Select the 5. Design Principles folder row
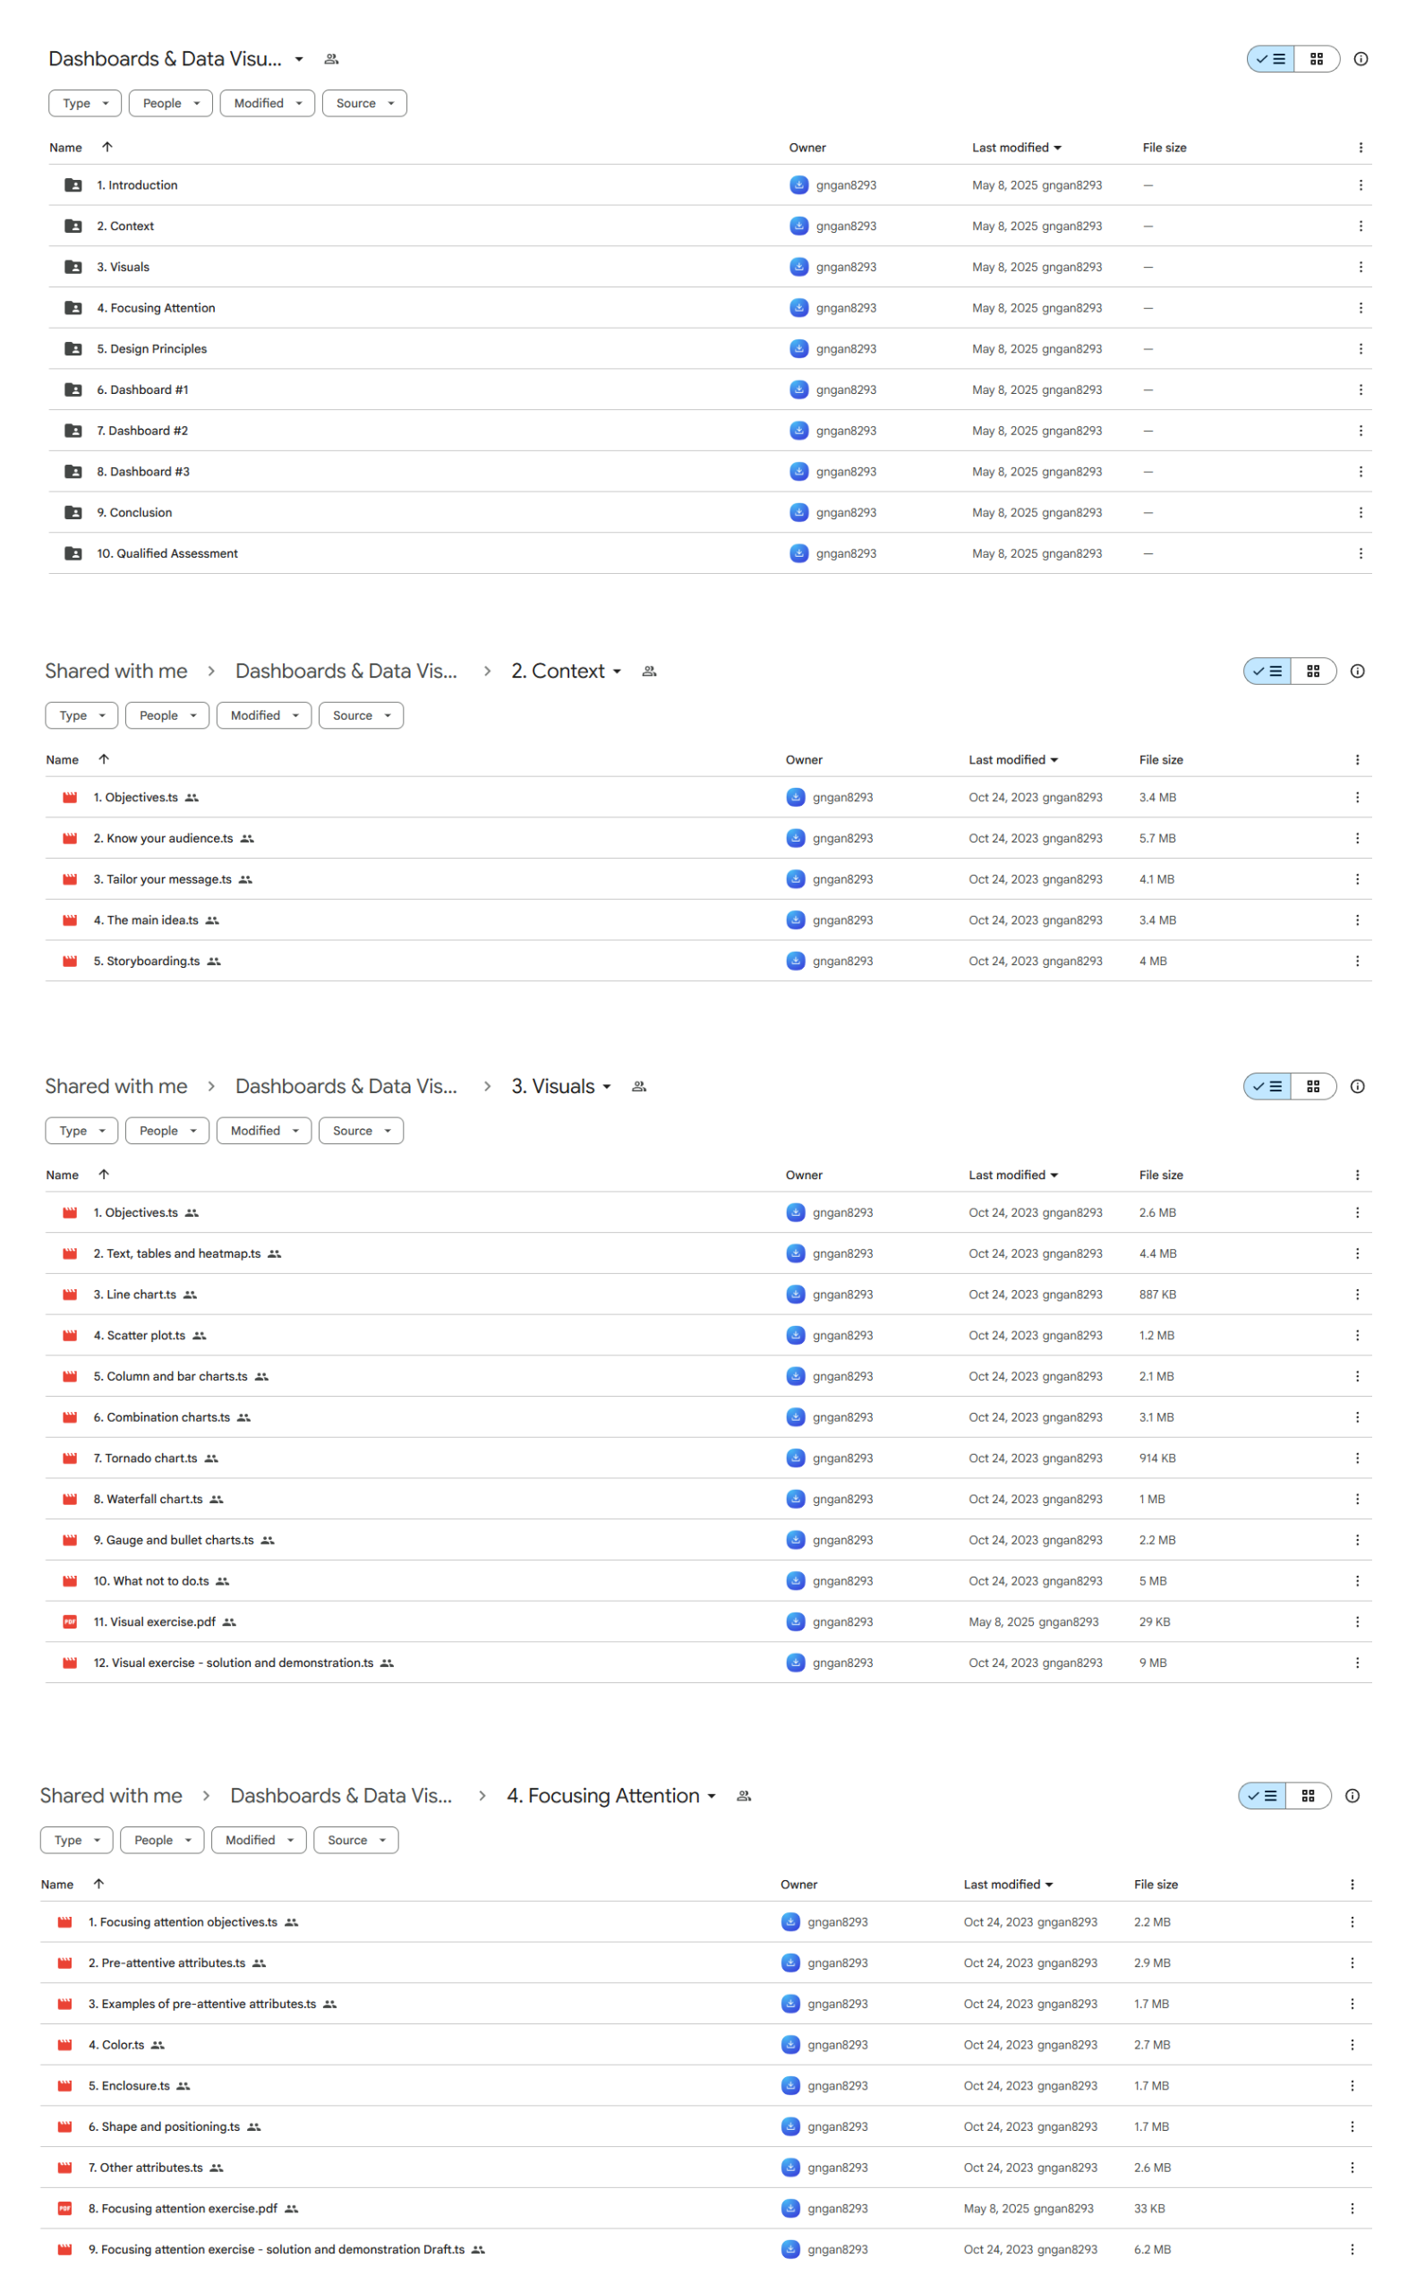 pos(710,348)
